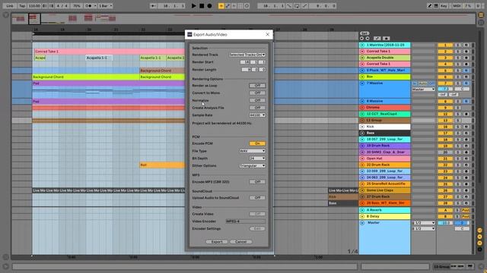Image resolution: width=487 pixels, height=273 pixels.
Task: Click the arrangement overview thumbnail strip
Action: point(243,18)
